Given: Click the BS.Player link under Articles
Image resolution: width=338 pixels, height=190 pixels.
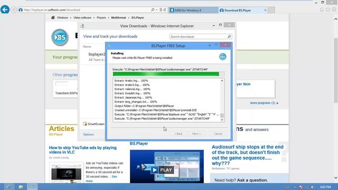Looking at the screenshot, I should click(x=56, y=135).
